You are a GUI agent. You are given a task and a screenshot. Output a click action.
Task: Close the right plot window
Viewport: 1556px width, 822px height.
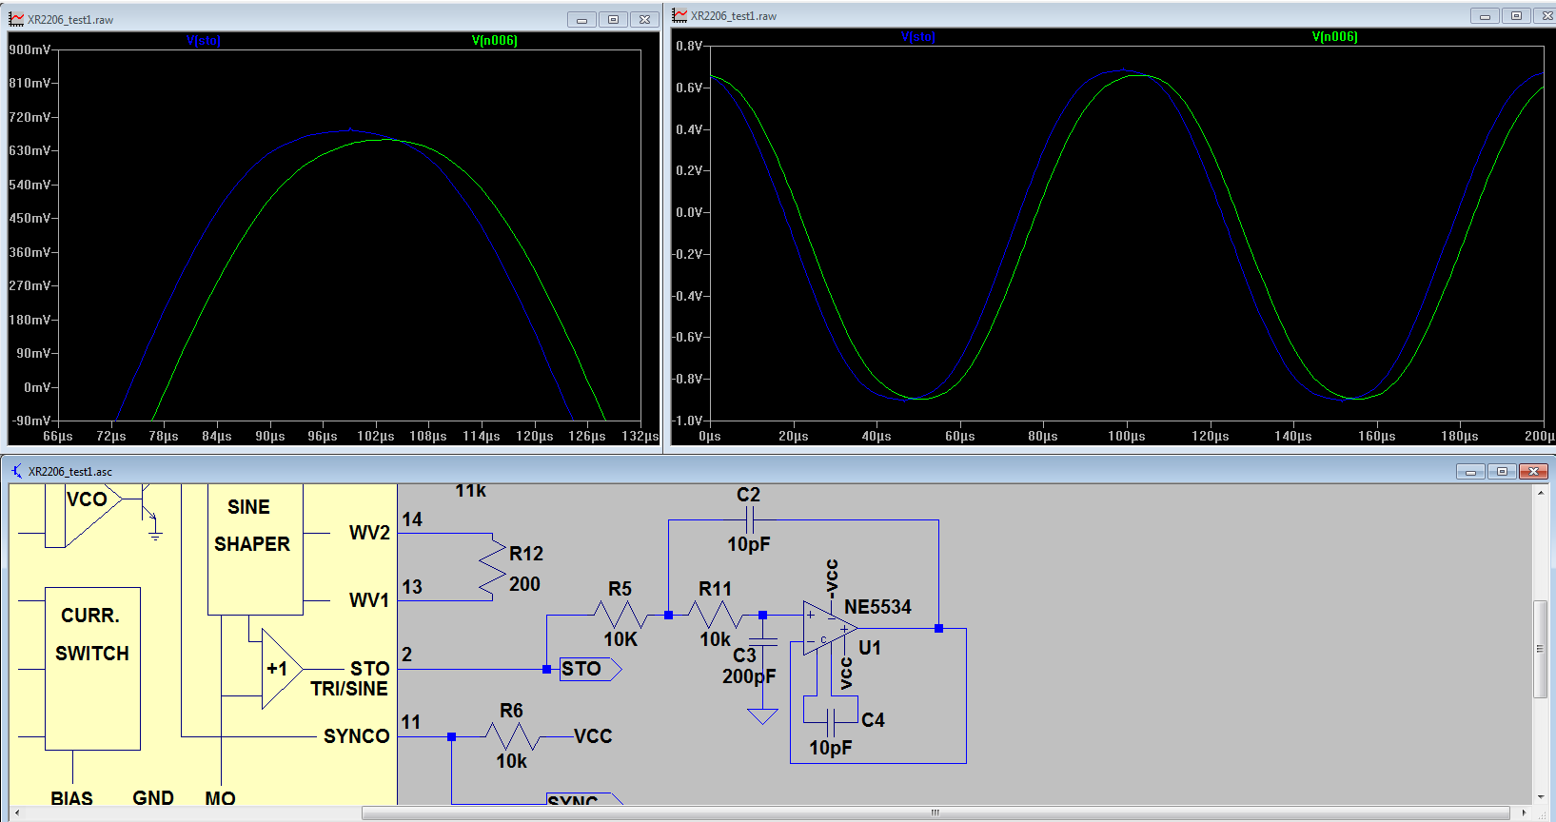pyautogui.click(x=1546, y=15)
